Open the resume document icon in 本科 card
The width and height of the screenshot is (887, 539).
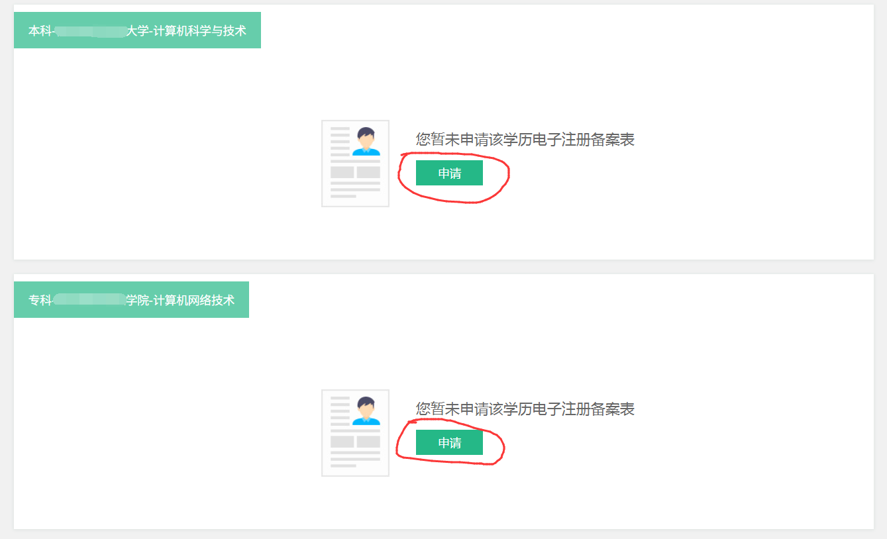click(356, 164)
